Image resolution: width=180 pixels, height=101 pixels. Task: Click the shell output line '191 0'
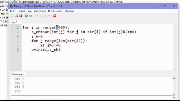click(19, 87)
